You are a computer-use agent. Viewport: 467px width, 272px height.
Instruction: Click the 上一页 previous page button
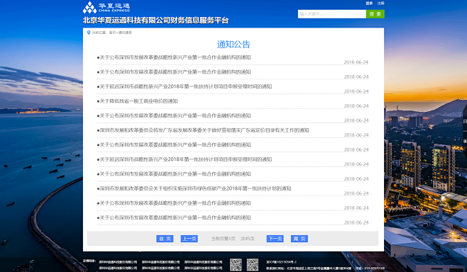pyautogui.click(x=189, y=239)
